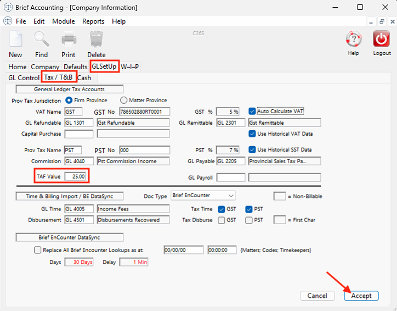The height and width of the screenshot is (311, 397).
Task: Click the Prov Tax Name field
Action: (73, 150)
